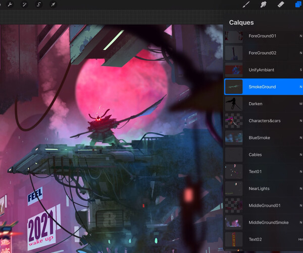
Task: Open Text02 blend mode Hm
Action: [x=300, y=239]
